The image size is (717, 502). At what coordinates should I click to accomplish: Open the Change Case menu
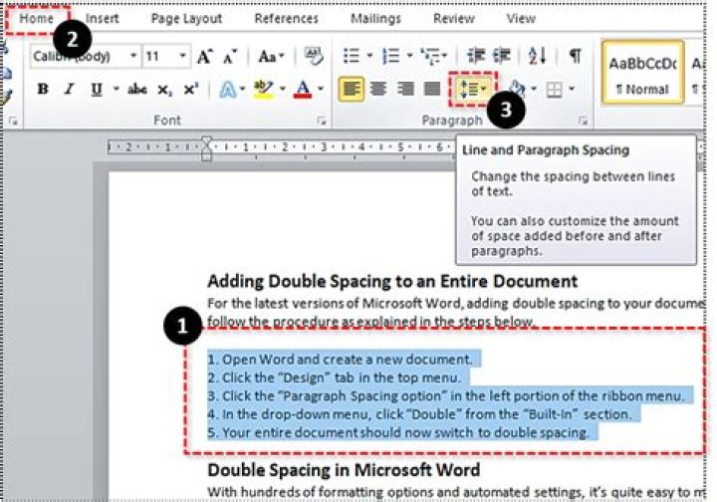click(x=271, y=56)
